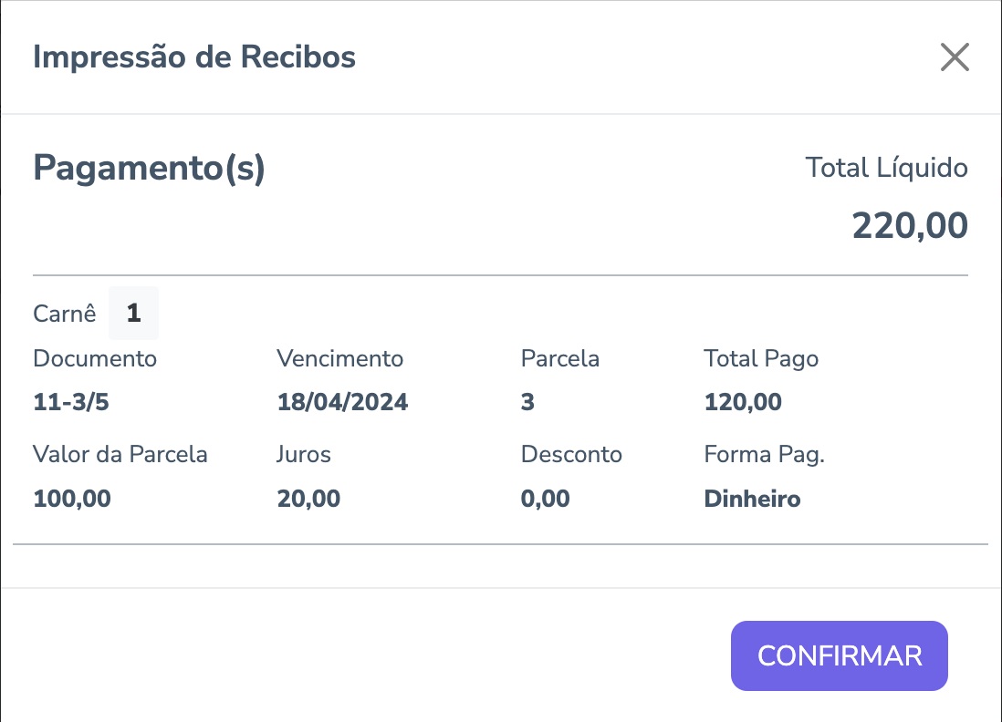Click the Total Líquido label
The image size is (1002, 722).
pos(886,168)
